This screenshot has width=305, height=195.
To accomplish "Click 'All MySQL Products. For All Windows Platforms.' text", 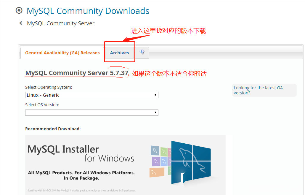I will pyautogui.click(x=81, y=173).
